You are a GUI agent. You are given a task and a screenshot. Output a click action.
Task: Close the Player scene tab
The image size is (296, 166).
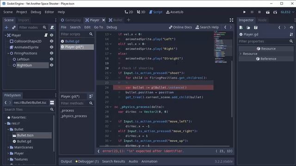pos(104,20)
